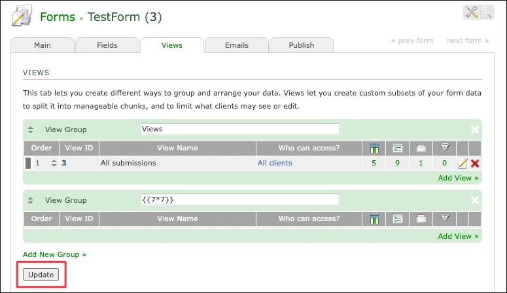Delete the All submissions view with red X
Image resolution: width=507 pixels, height=293 pixels.
click(x=475, y=163)
